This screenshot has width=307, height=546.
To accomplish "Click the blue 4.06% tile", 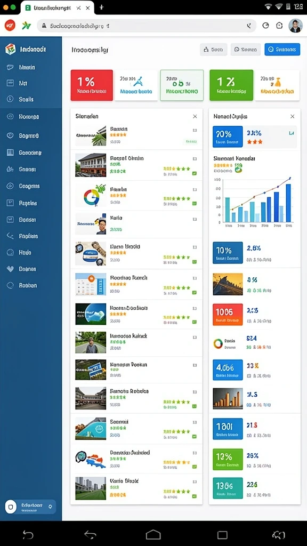I will click(x=228, y=370).
